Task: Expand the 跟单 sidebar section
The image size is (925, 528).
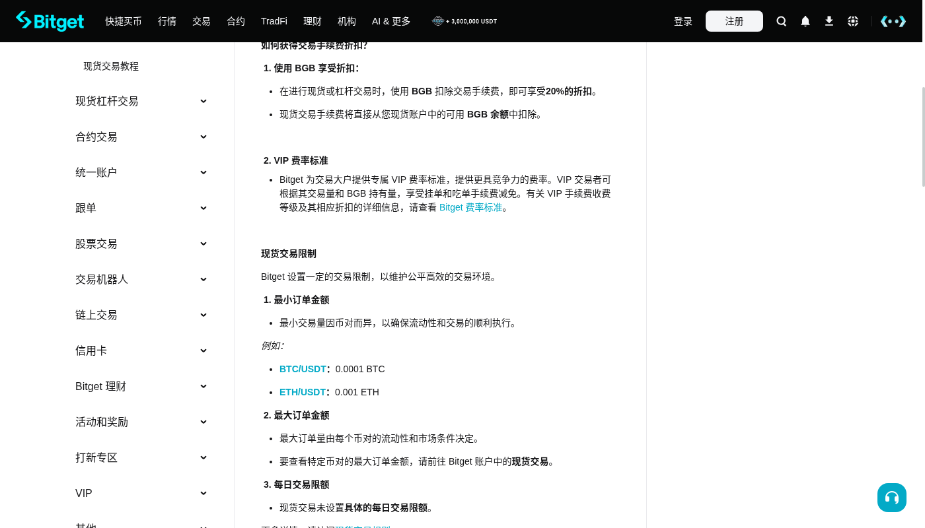Action: [141, 208]
